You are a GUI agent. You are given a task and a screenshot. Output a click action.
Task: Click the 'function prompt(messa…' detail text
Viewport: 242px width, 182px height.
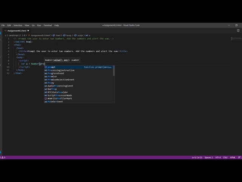(98, 67)
